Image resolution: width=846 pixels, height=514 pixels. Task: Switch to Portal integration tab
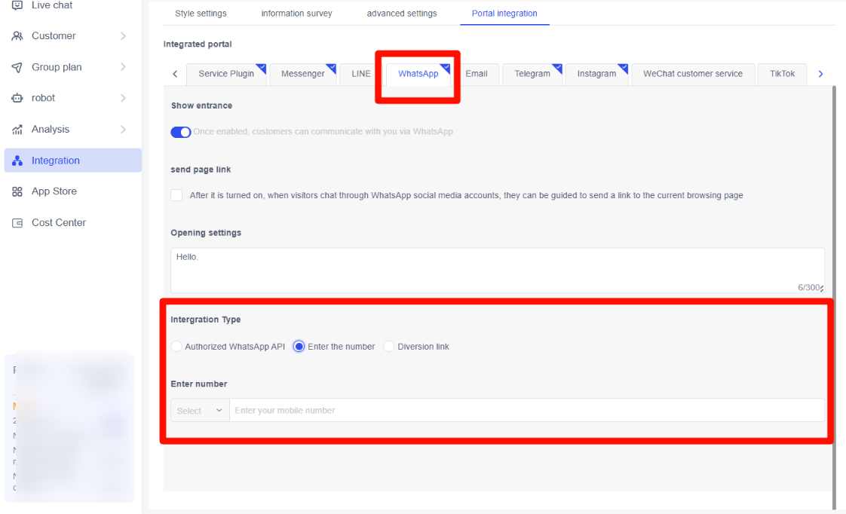(504, 14)
